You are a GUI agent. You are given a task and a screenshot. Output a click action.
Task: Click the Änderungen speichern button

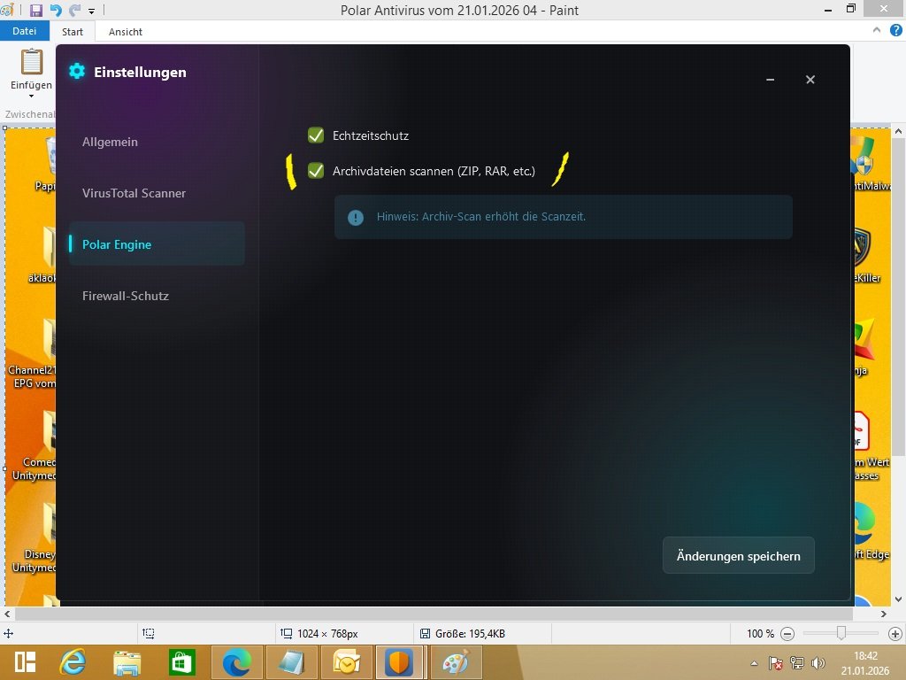(739, 556)
